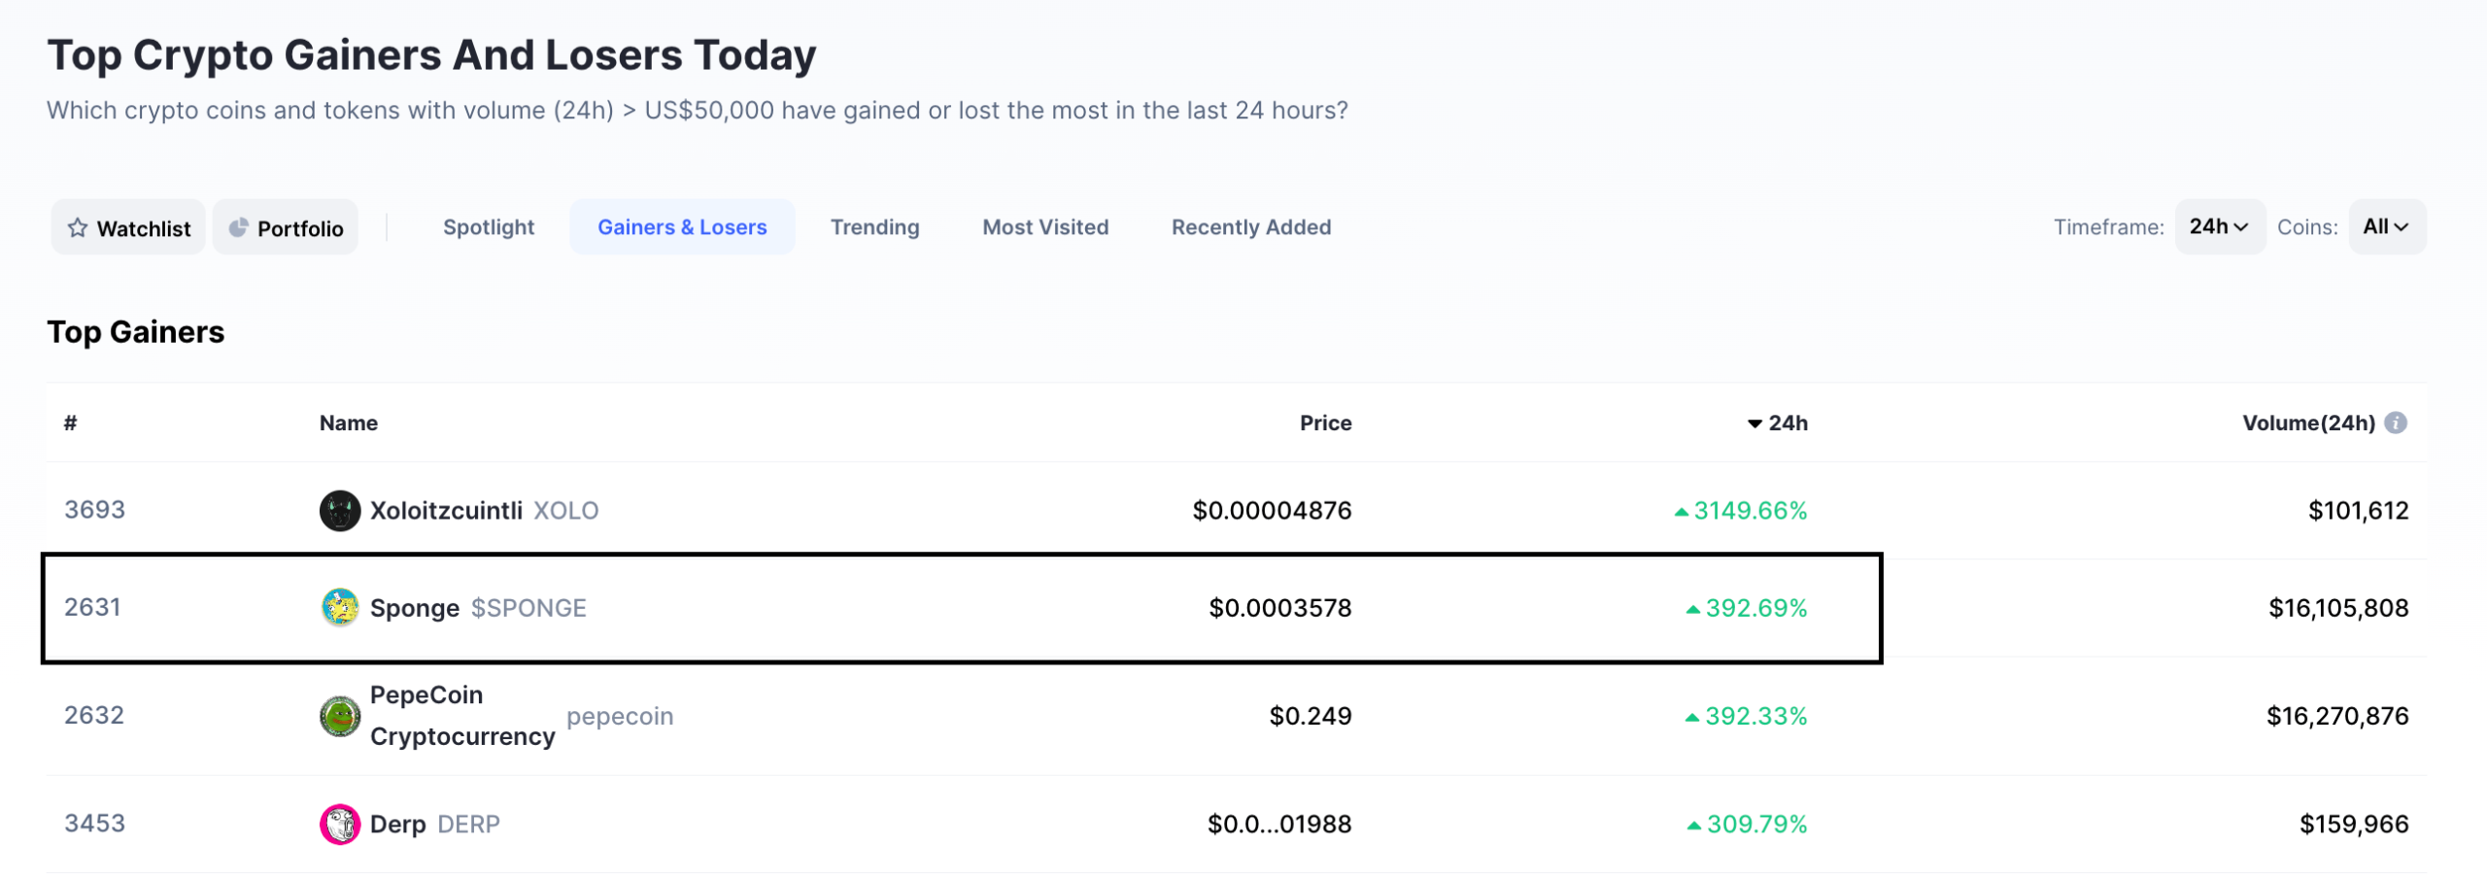Screen dimensions: 2487x880
Task: Go to the Most Visited tab
Action: 1045,226
